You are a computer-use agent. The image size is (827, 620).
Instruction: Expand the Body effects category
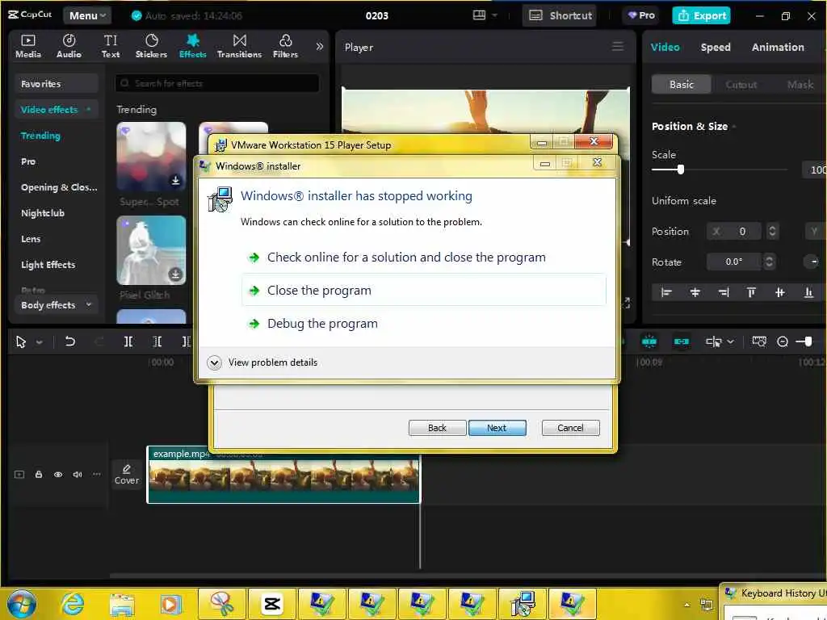[56, 304]
